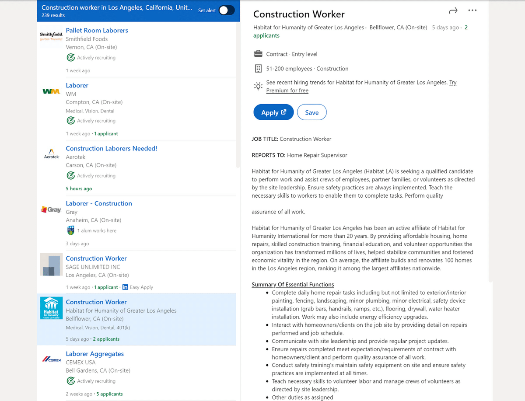The height and width of the screenshot is (401, 525).
Task: Open Construction Laborers Needed! listing
Action: click(x=111, y=149)
